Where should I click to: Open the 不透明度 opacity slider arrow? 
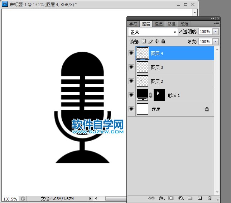coord(215,32)
